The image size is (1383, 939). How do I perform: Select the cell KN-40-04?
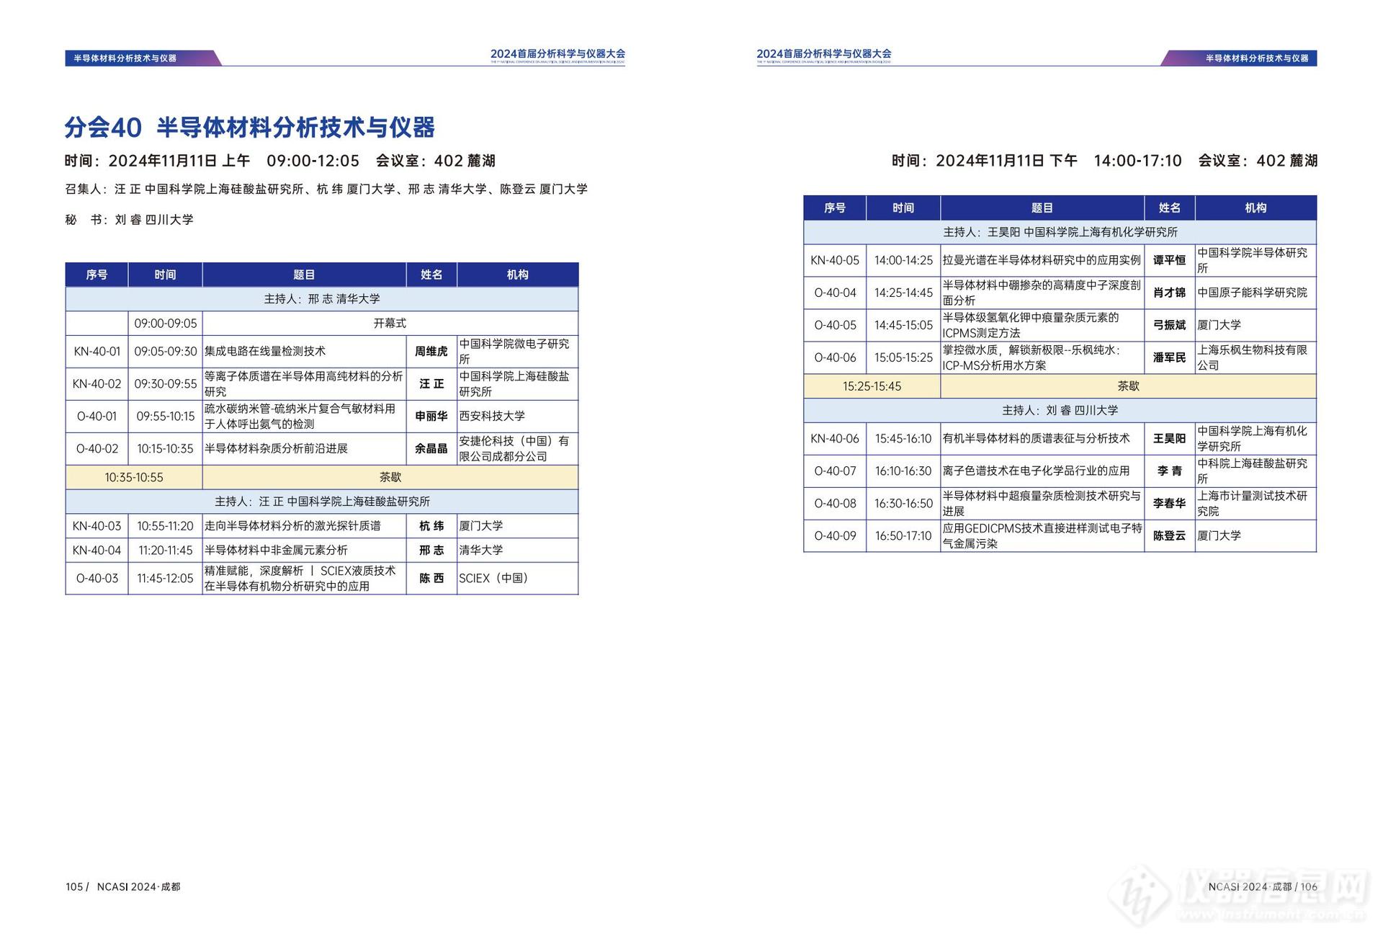[x=97, y=551]
